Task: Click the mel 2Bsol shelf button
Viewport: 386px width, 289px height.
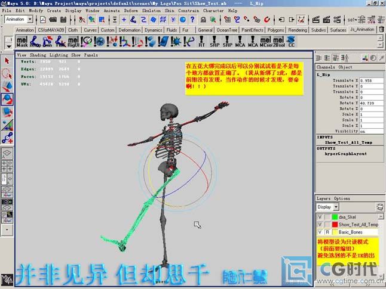Action: [278, 42]
